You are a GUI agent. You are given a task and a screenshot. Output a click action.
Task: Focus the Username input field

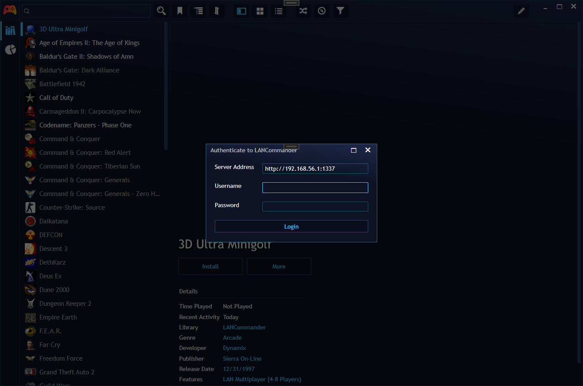(315, 187)
